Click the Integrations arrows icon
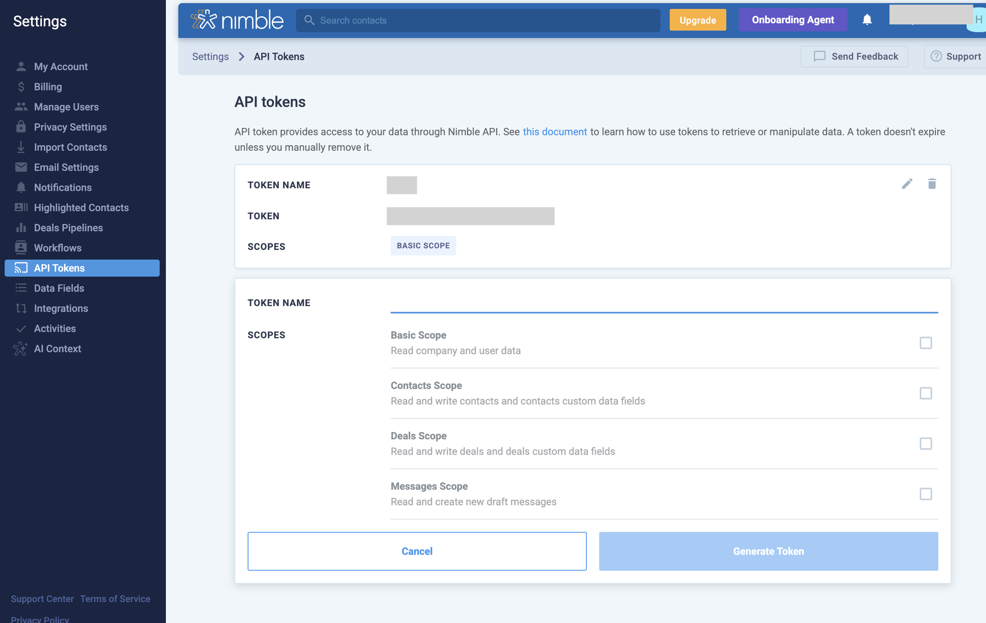 click(21, 308)
